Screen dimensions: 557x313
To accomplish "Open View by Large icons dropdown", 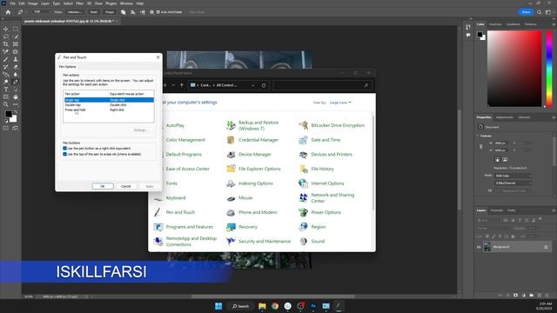I will point(340,103).
